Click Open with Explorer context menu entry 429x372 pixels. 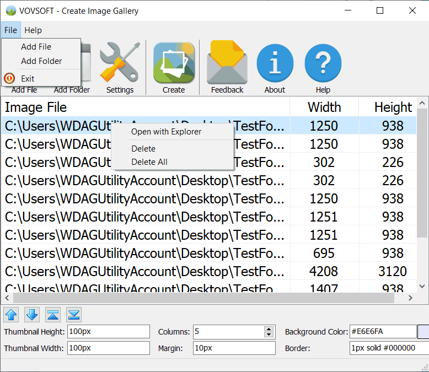pos(166,132)
